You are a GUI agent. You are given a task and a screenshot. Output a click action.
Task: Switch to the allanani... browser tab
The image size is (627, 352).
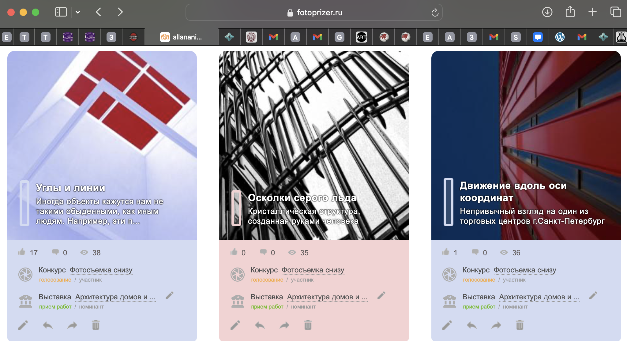click(x=181, y=37)
